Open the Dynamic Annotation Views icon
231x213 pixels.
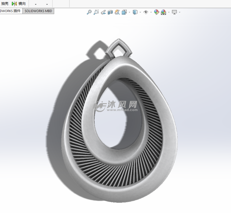pyautogui.click(x=117, y=12)
